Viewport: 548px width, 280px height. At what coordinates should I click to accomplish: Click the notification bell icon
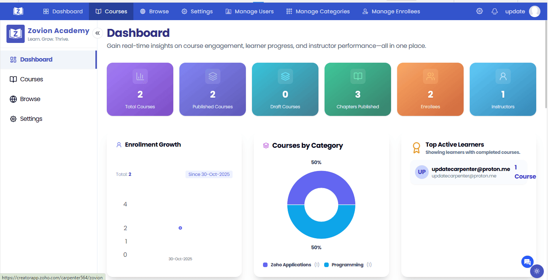point(494,11)
